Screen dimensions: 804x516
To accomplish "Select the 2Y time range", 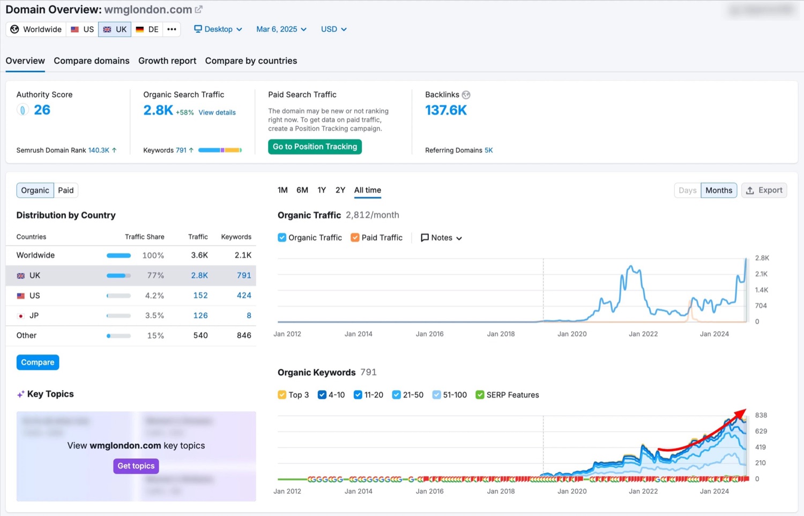I will [x=340, y=190].
